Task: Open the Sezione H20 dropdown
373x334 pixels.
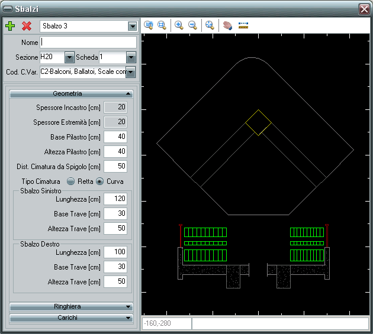Action: 69,57
